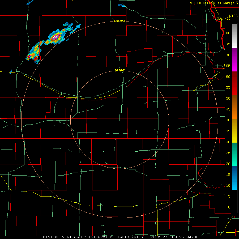Click the small blue echo at the top center

click(122, 6)
